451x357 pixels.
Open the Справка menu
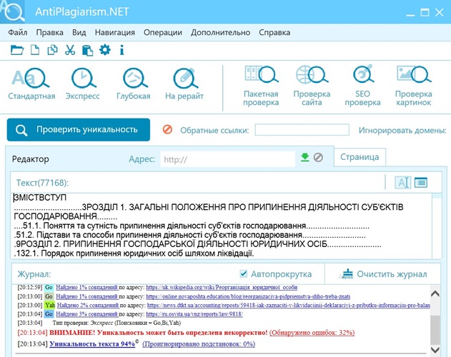274,32
